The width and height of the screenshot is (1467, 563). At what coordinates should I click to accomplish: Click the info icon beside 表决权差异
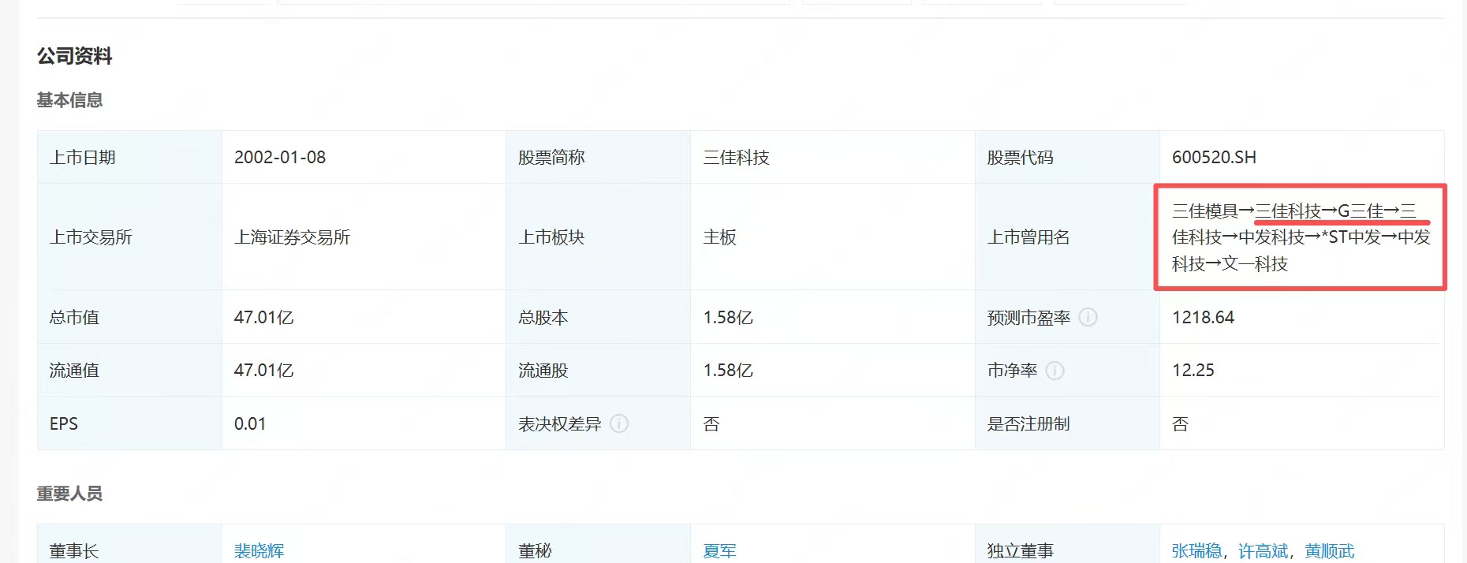click(619, 423)
